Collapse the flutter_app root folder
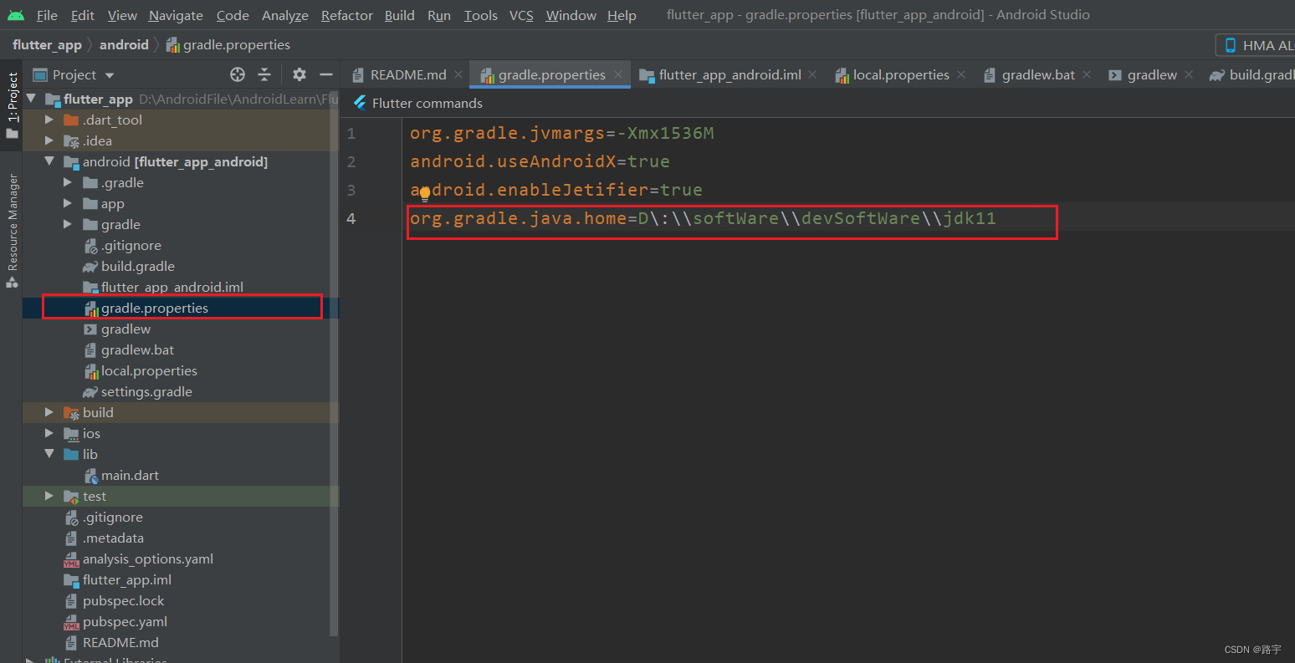The height and width of the screenshot is (663, 1295). tap(32, 99)
